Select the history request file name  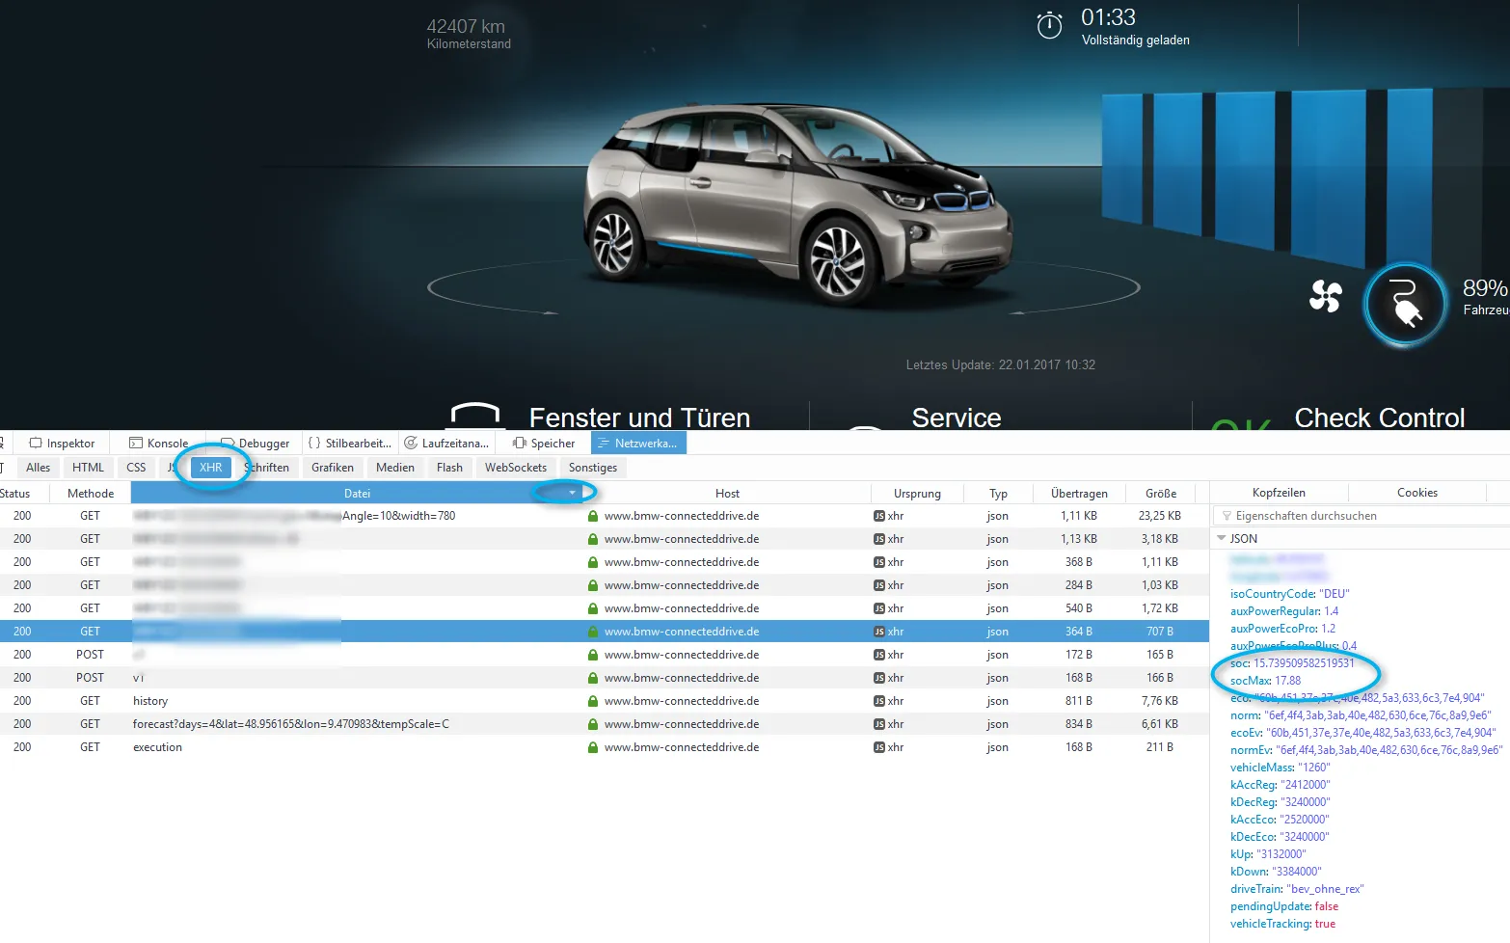point(150,701)
